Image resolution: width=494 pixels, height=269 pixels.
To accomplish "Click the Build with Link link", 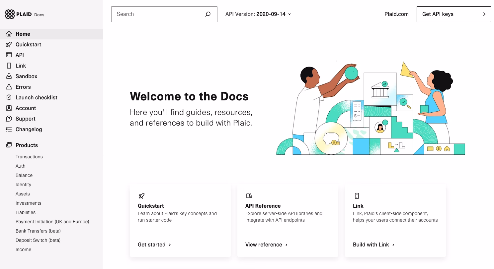I will pyautogui.click(x=373, y=244).
